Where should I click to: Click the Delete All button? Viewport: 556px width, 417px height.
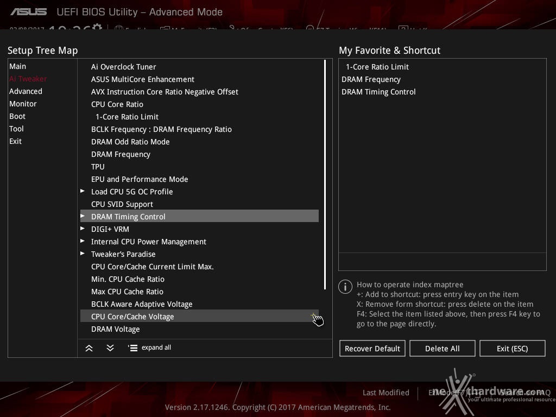(442, 349)
